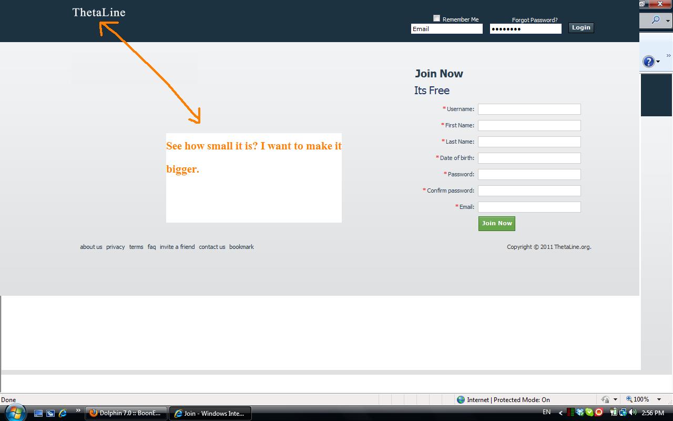The height and width of the screenshot is (421, 673).
Task: Open the Help menu dropdown arrow
Action: 658,62
